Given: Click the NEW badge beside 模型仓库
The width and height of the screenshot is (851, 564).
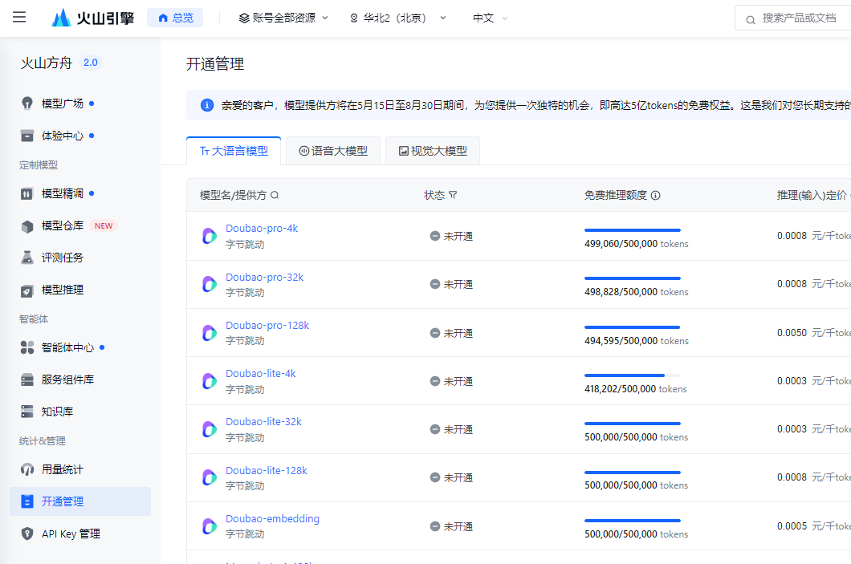Looking at the screenshot, I should (x=104, y=226).
